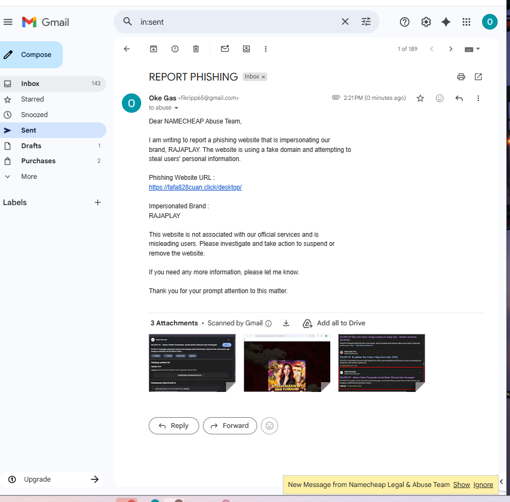This screenshot has width=510, height=502.
Task: Click Compose button
Action: coord(31,55)
